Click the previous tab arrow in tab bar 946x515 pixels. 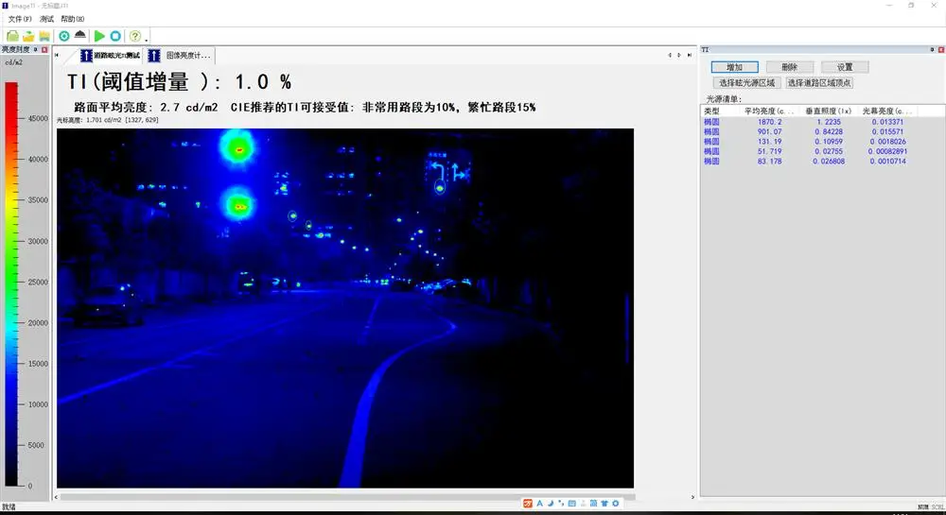[670, 56]
